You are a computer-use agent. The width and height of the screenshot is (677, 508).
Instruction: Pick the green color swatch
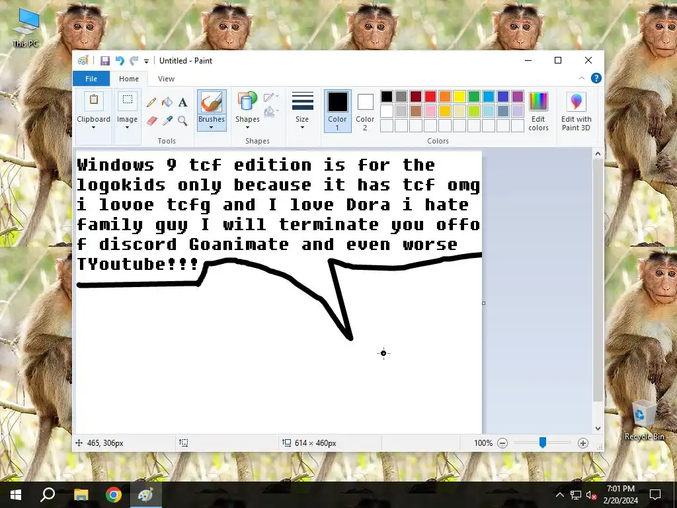click(x=474, y=97)
